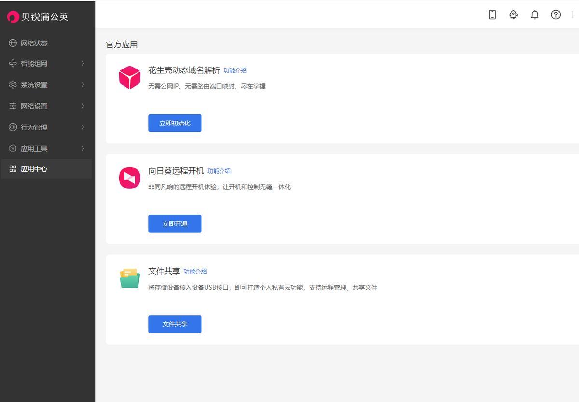The height and width of the screenshot is (402, 579).
Task: Click the grid icon beside 应用中心
Action: coord(13,169)
